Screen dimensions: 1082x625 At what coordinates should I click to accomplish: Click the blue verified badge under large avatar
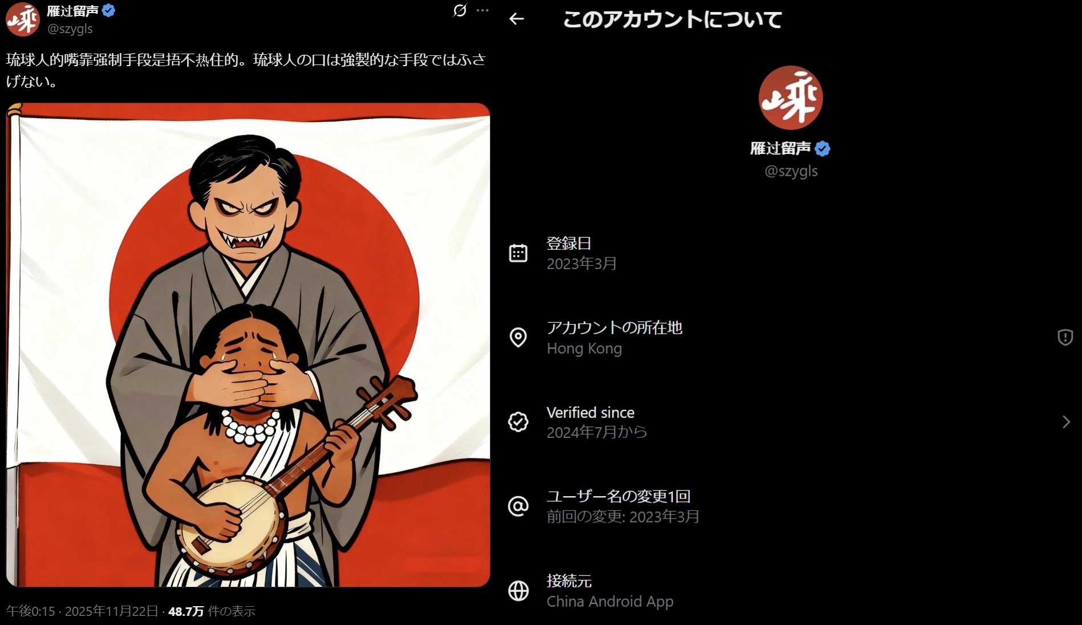coord(822,149)
